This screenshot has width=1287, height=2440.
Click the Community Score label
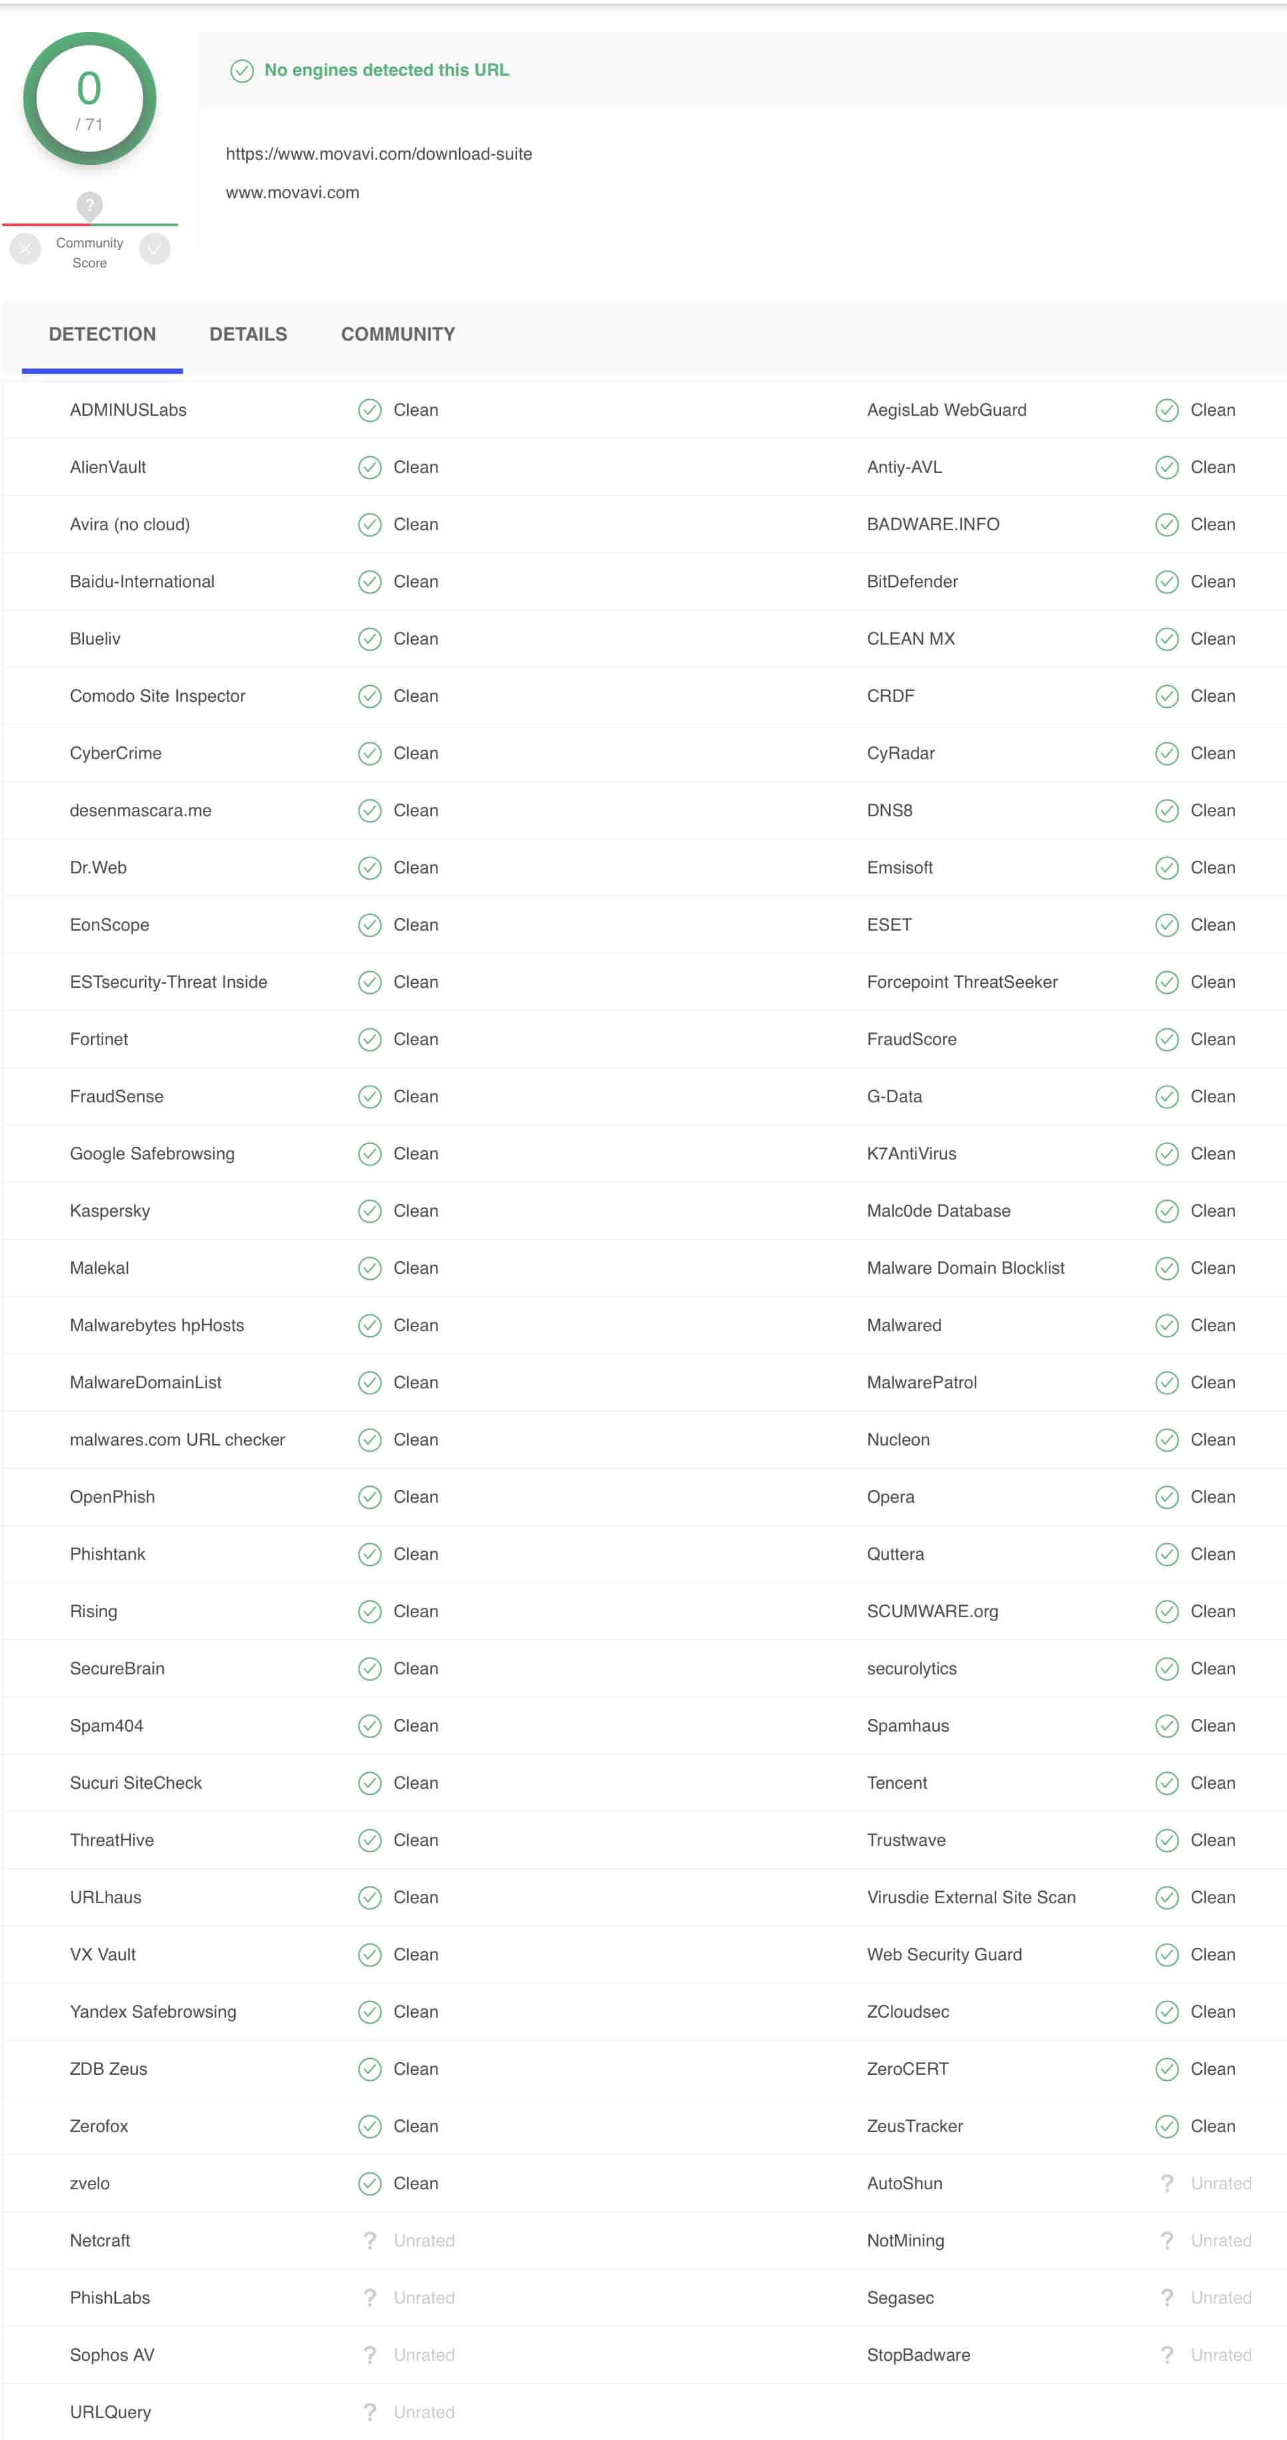click(x=90, y=253)
